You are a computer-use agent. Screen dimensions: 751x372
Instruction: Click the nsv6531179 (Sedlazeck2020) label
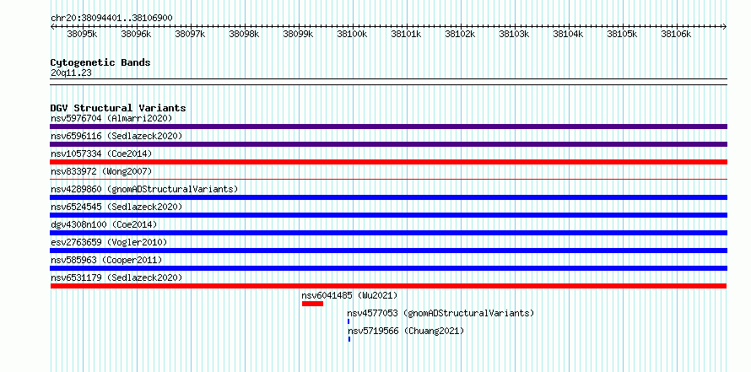(116, 278)
